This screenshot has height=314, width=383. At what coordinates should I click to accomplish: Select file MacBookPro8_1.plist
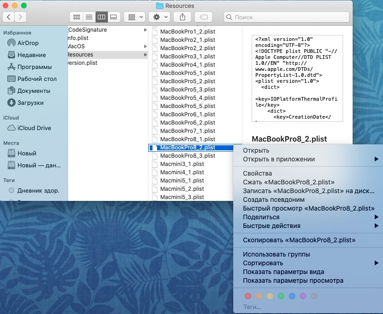[x=187, y=139]
